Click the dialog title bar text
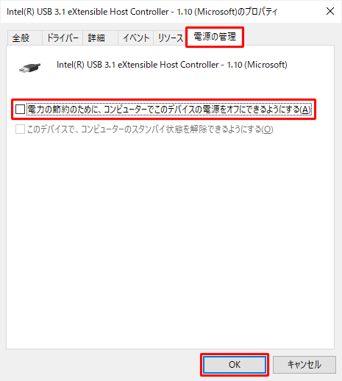The width and height of the screenshot is (342, 381). click(142, 12)
